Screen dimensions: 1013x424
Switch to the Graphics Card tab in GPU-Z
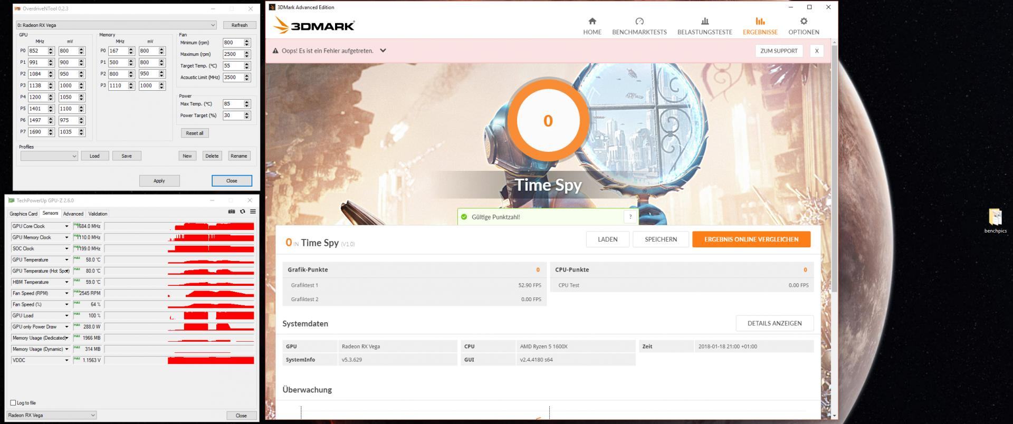(x=23, y=214)
